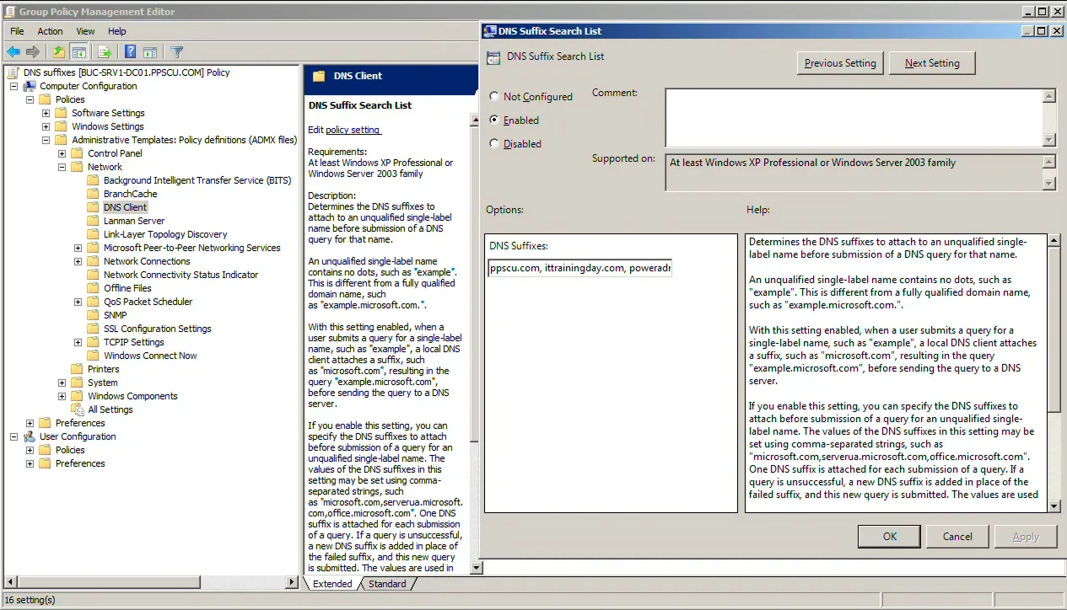Click the Filter funnel toolbar icon

pos(176,51)
